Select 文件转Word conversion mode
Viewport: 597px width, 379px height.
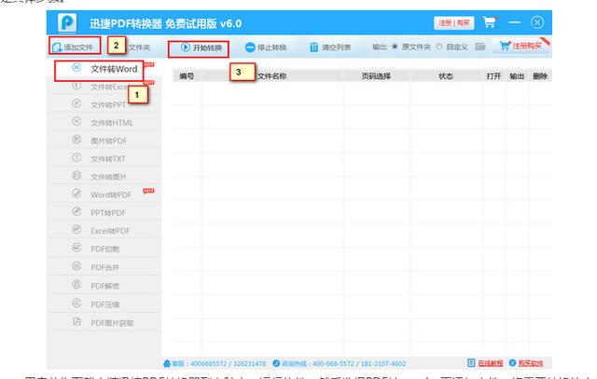(x=104, y=69)
